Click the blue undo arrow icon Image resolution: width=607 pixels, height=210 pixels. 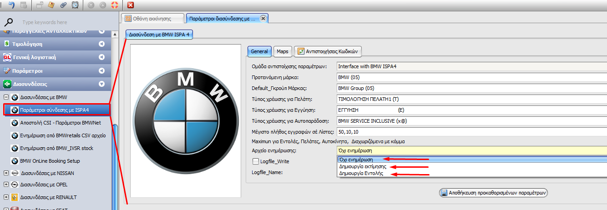[x=11, y=5]
